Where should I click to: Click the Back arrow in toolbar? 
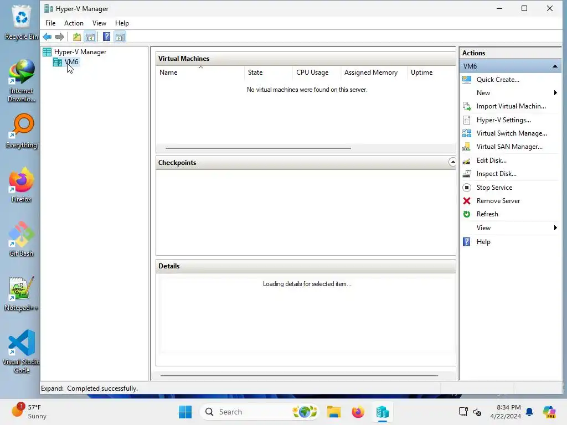coord(47,37)
